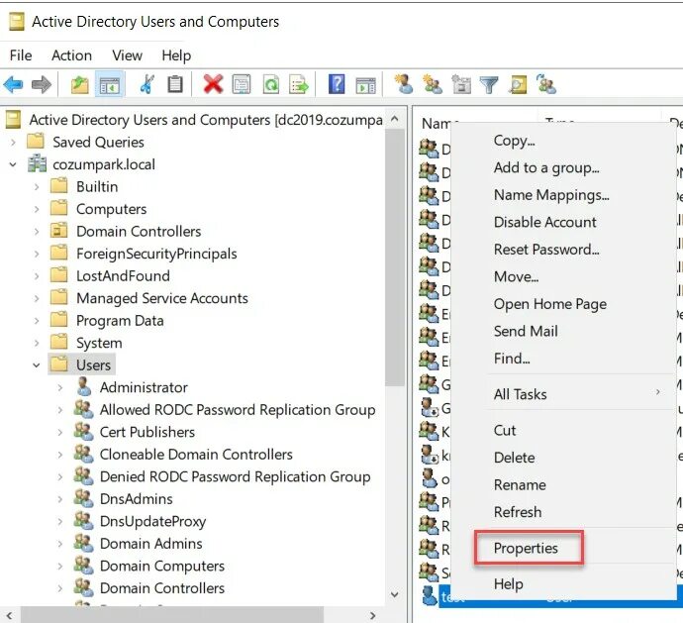Viewport: 683px width, 623px height.
Task: Choose Disable Account from context menu
Action: coord(545,222)
